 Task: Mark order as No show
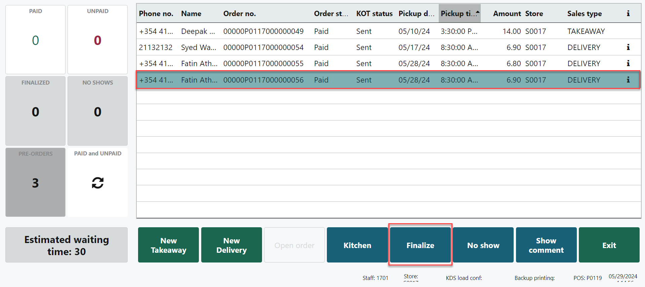pyautogui.click(x=483, y=245)
